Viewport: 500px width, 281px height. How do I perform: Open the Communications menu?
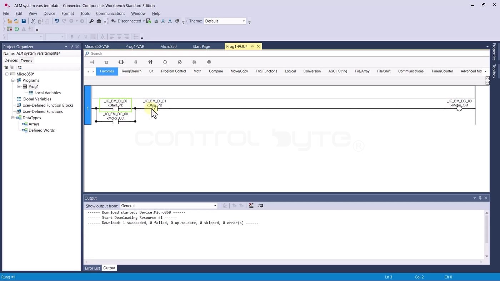tap(110, 14)
